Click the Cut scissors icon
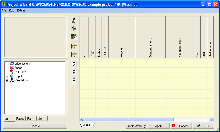Image resolution: width=220 pixels, height=132 pixels. pos(74,20)
